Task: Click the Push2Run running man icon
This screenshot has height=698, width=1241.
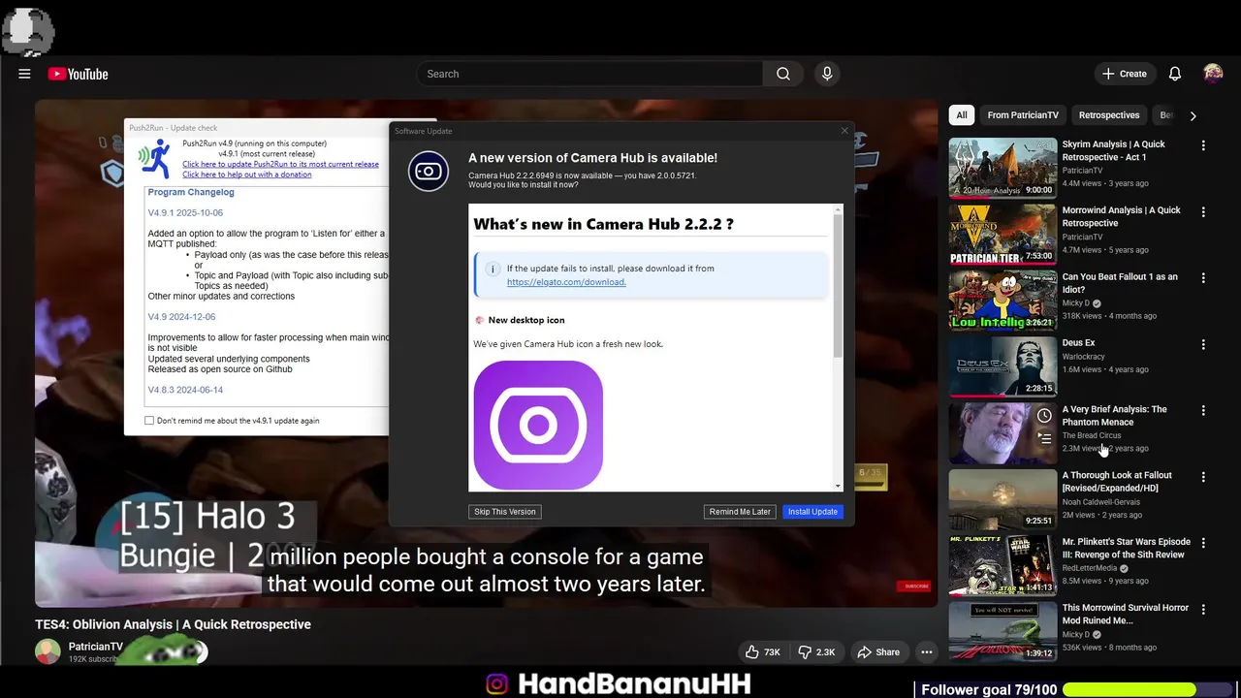Action: [x=154, y=158]
